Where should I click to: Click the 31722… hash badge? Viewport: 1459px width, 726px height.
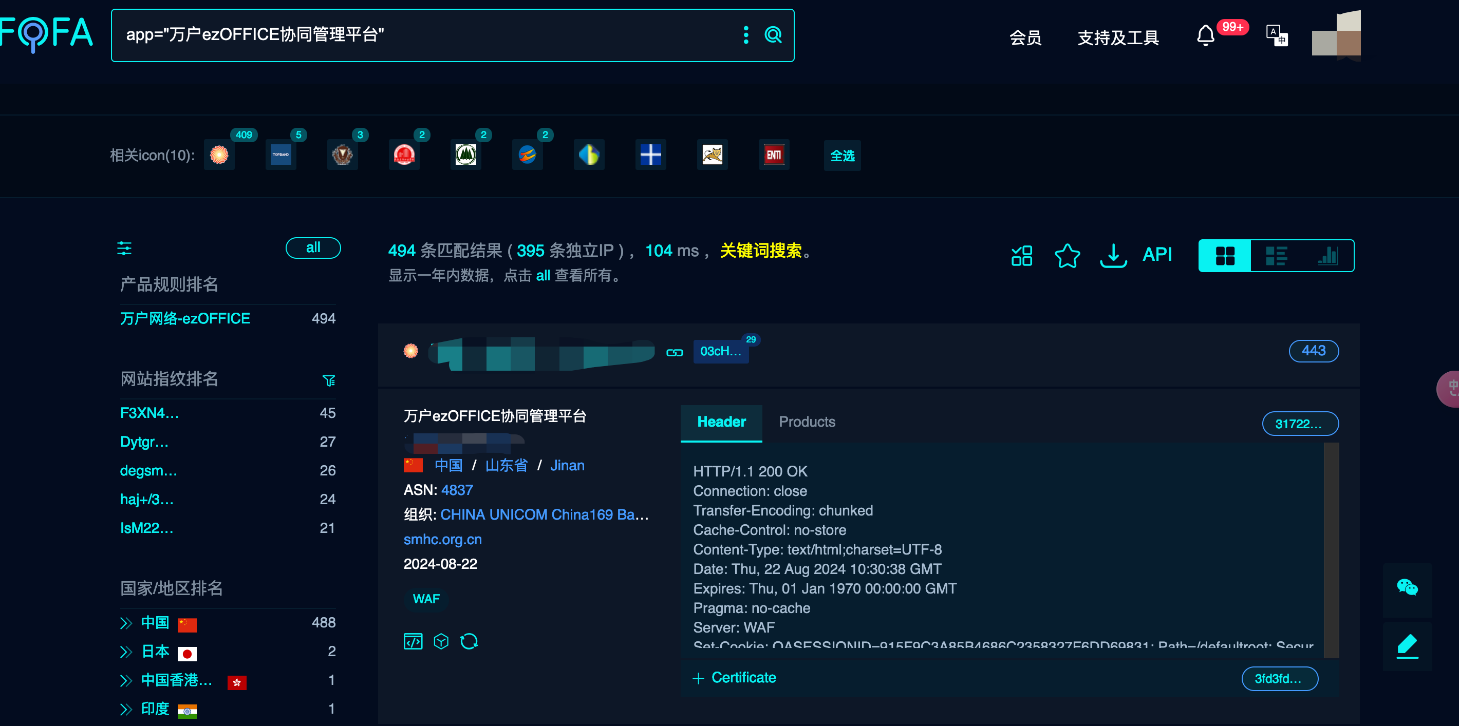[x=1300, y=424]
